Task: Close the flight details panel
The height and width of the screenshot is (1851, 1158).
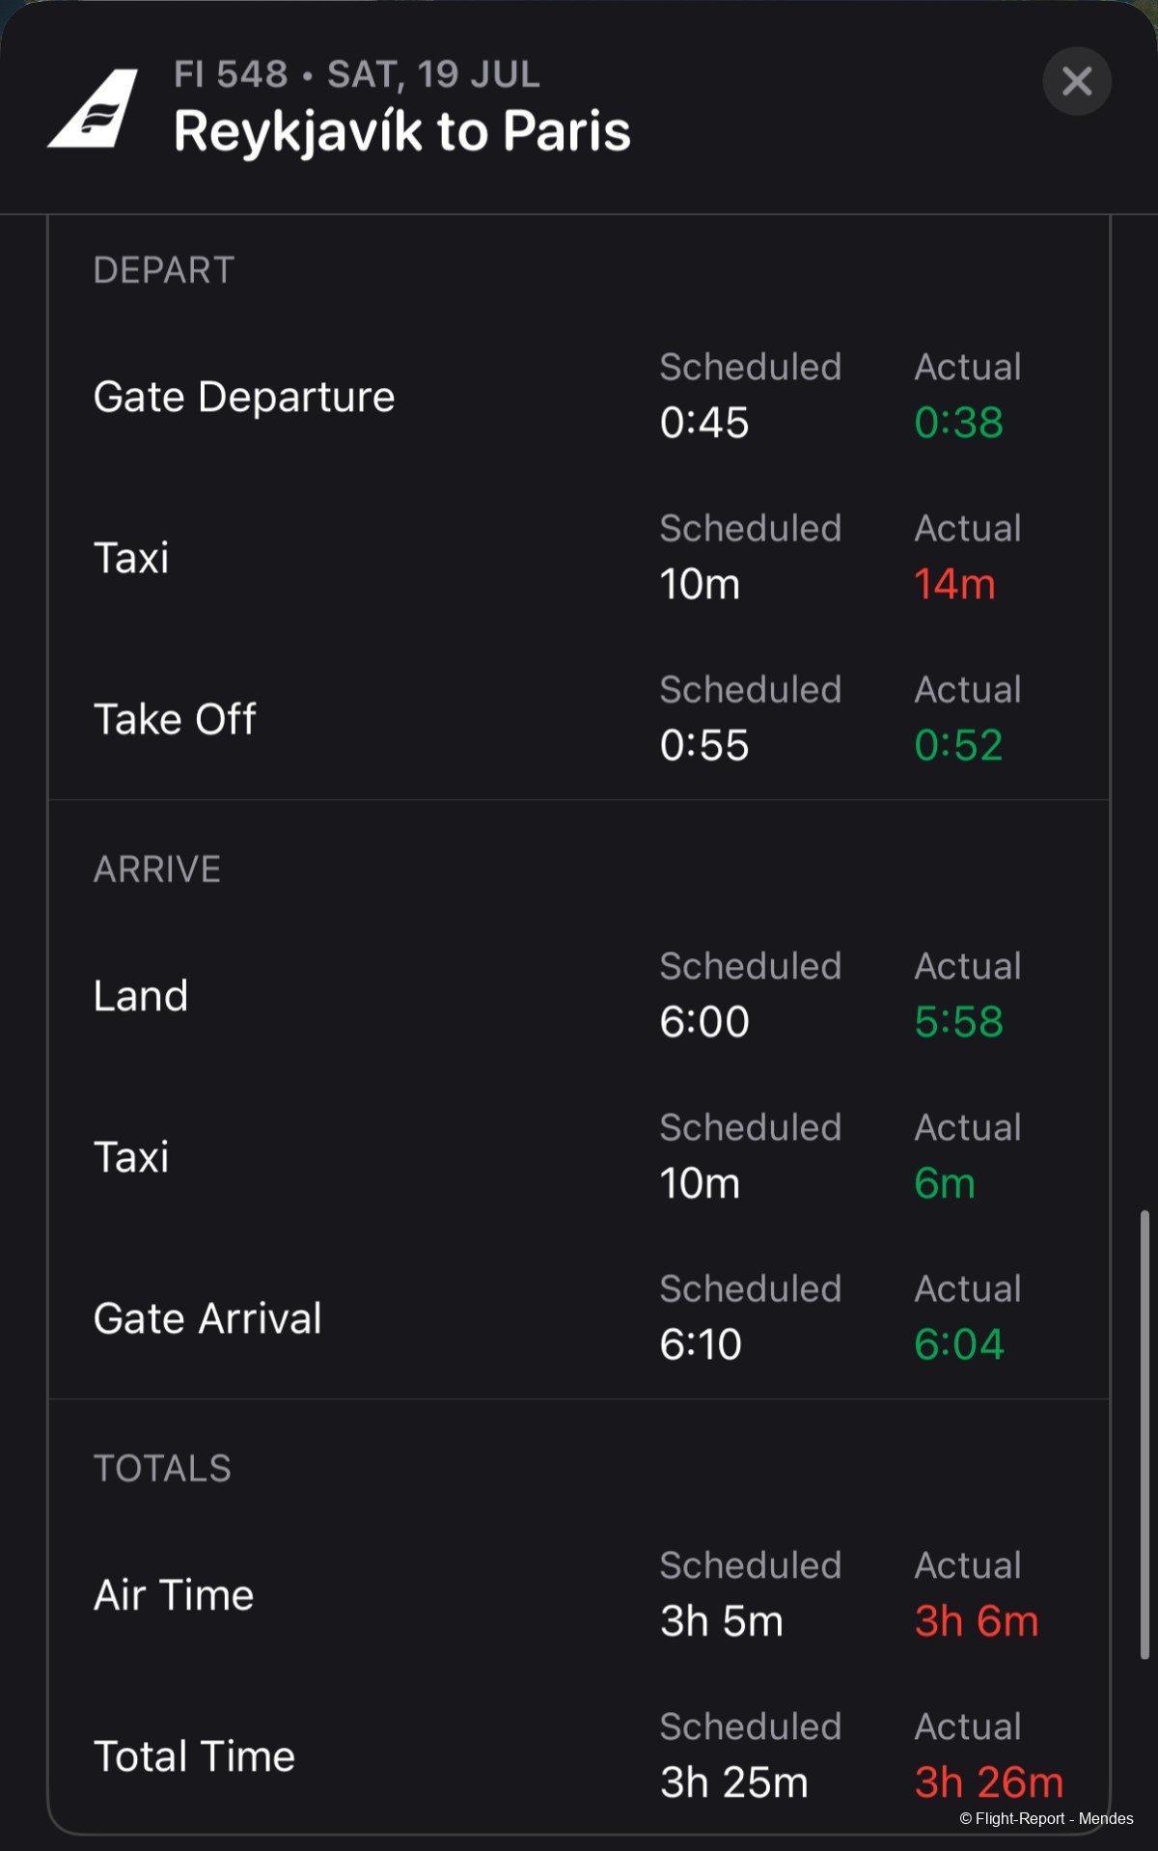Action: 1077,81
